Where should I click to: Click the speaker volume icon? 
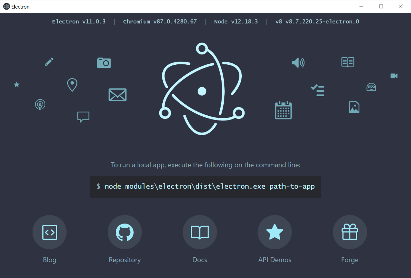pyautogui.click(x=298, y=63)
